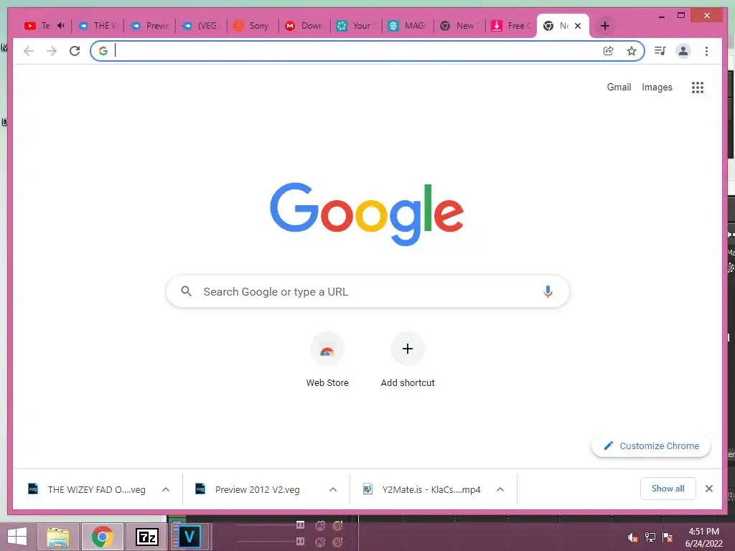Switch to the Down tab
The height and width of the screenshot is (551, 735).
(305, 26)
